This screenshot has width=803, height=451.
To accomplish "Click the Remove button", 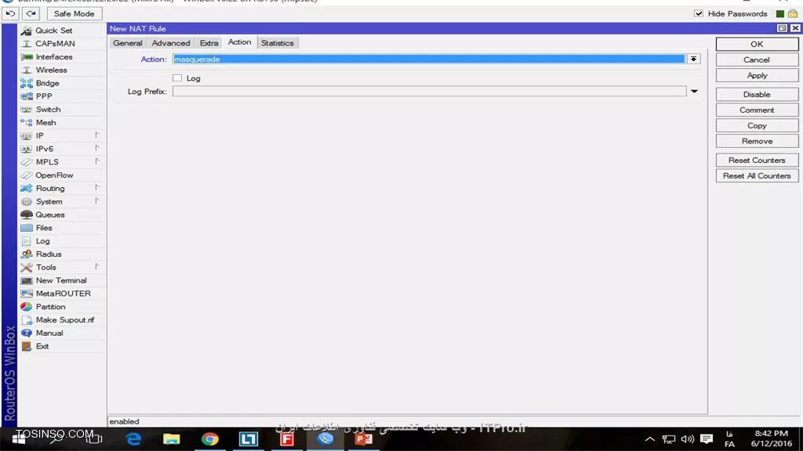I will (757, 141).
